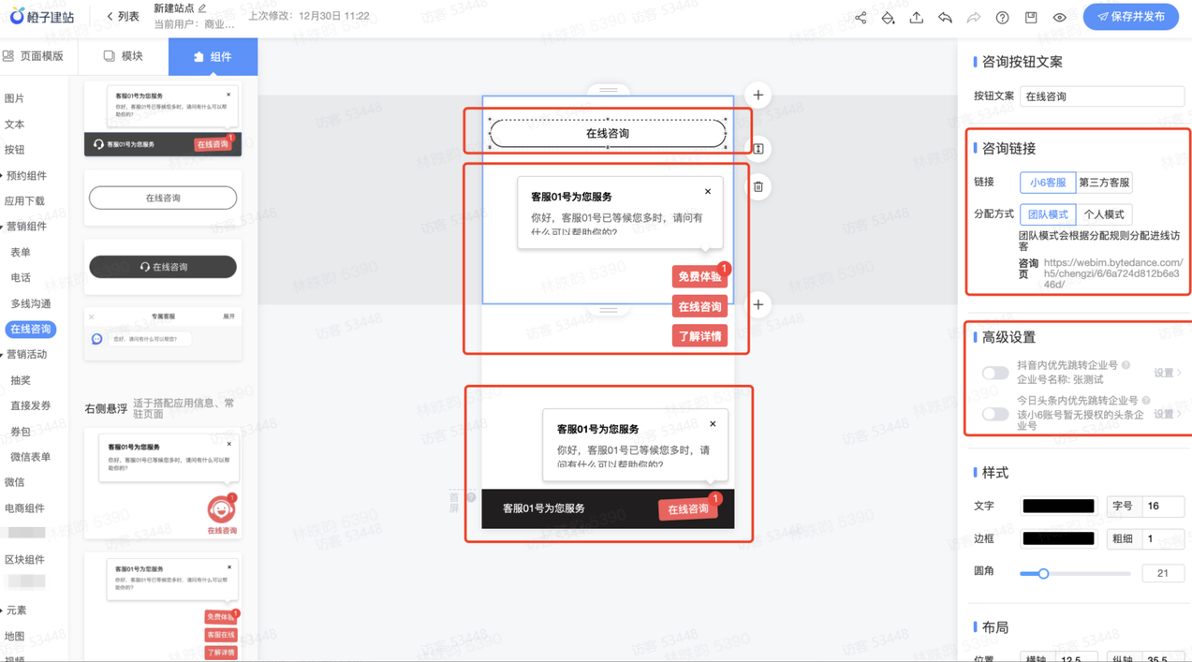Click the share icon in top toolbar
The width and height of the screenshot is (1192, 662).
(x=860, y=18)
